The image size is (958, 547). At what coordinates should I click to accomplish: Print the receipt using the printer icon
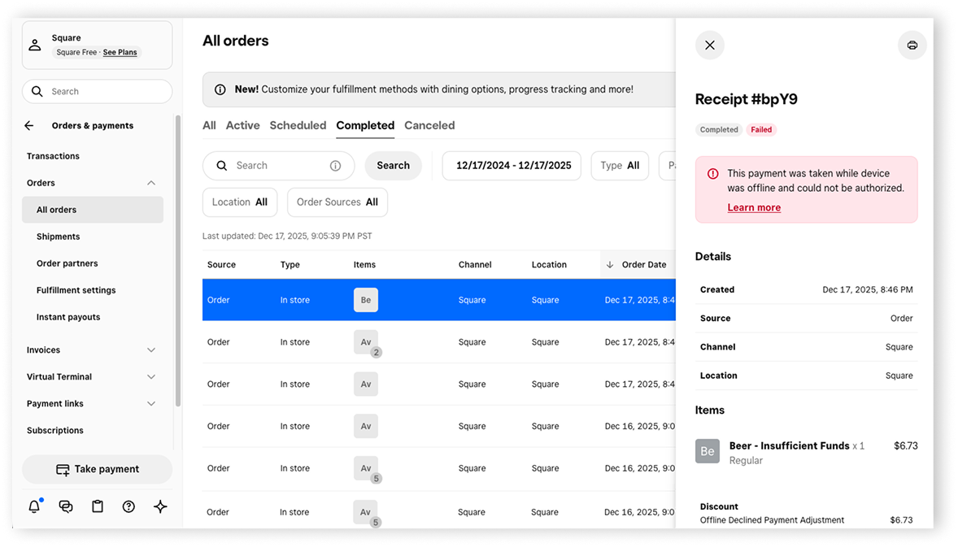click(x=912, y=45)
